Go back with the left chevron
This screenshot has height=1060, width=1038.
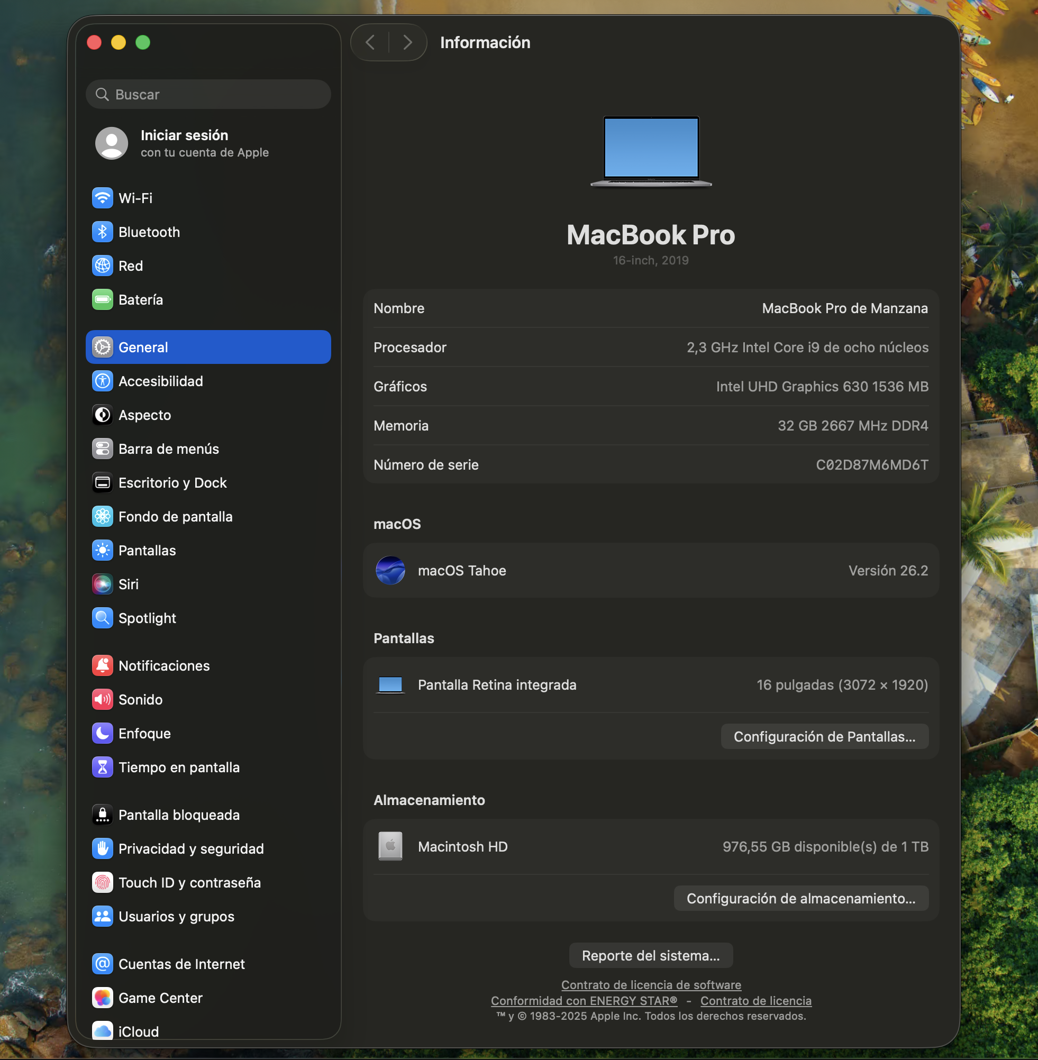(370, 42)
